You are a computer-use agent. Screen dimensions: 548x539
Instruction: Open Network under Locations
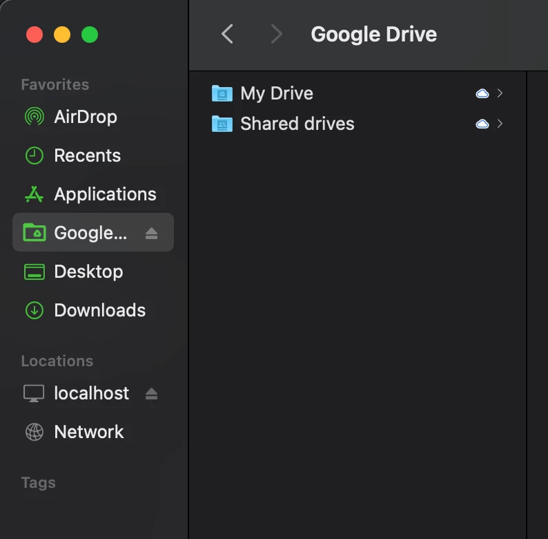[93, 432]
